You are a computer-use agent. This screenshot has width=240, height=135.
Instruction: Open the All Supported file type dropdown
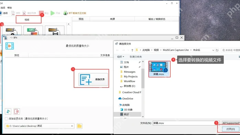point(231,123)
